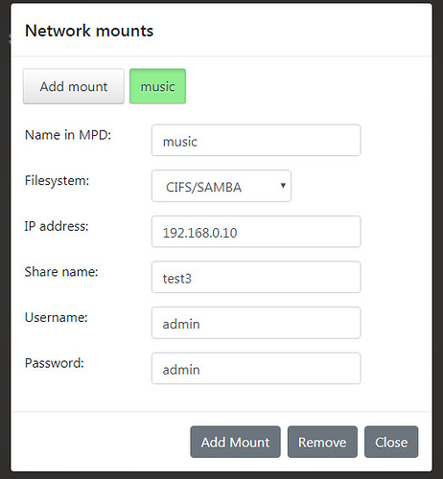Click the Password label
443x479 pixels.
point(54,363)
